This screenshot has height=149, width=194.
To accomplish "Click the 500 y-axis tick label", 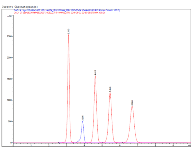I will tap(10, 121).
